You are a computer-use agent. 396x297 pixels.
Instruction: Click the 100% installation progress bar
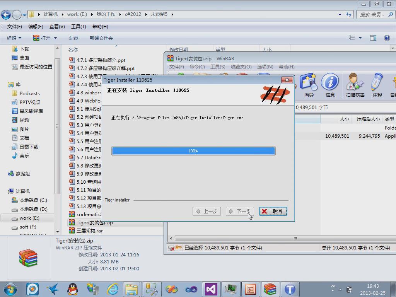[x=193, y=151]
